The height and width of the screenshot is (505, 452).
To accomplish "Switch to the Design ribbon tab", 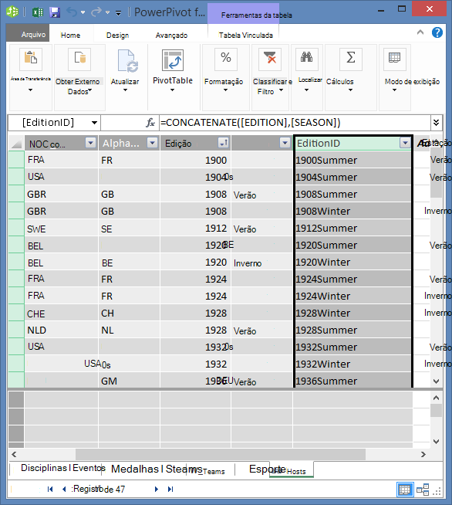I will (117, 35).
